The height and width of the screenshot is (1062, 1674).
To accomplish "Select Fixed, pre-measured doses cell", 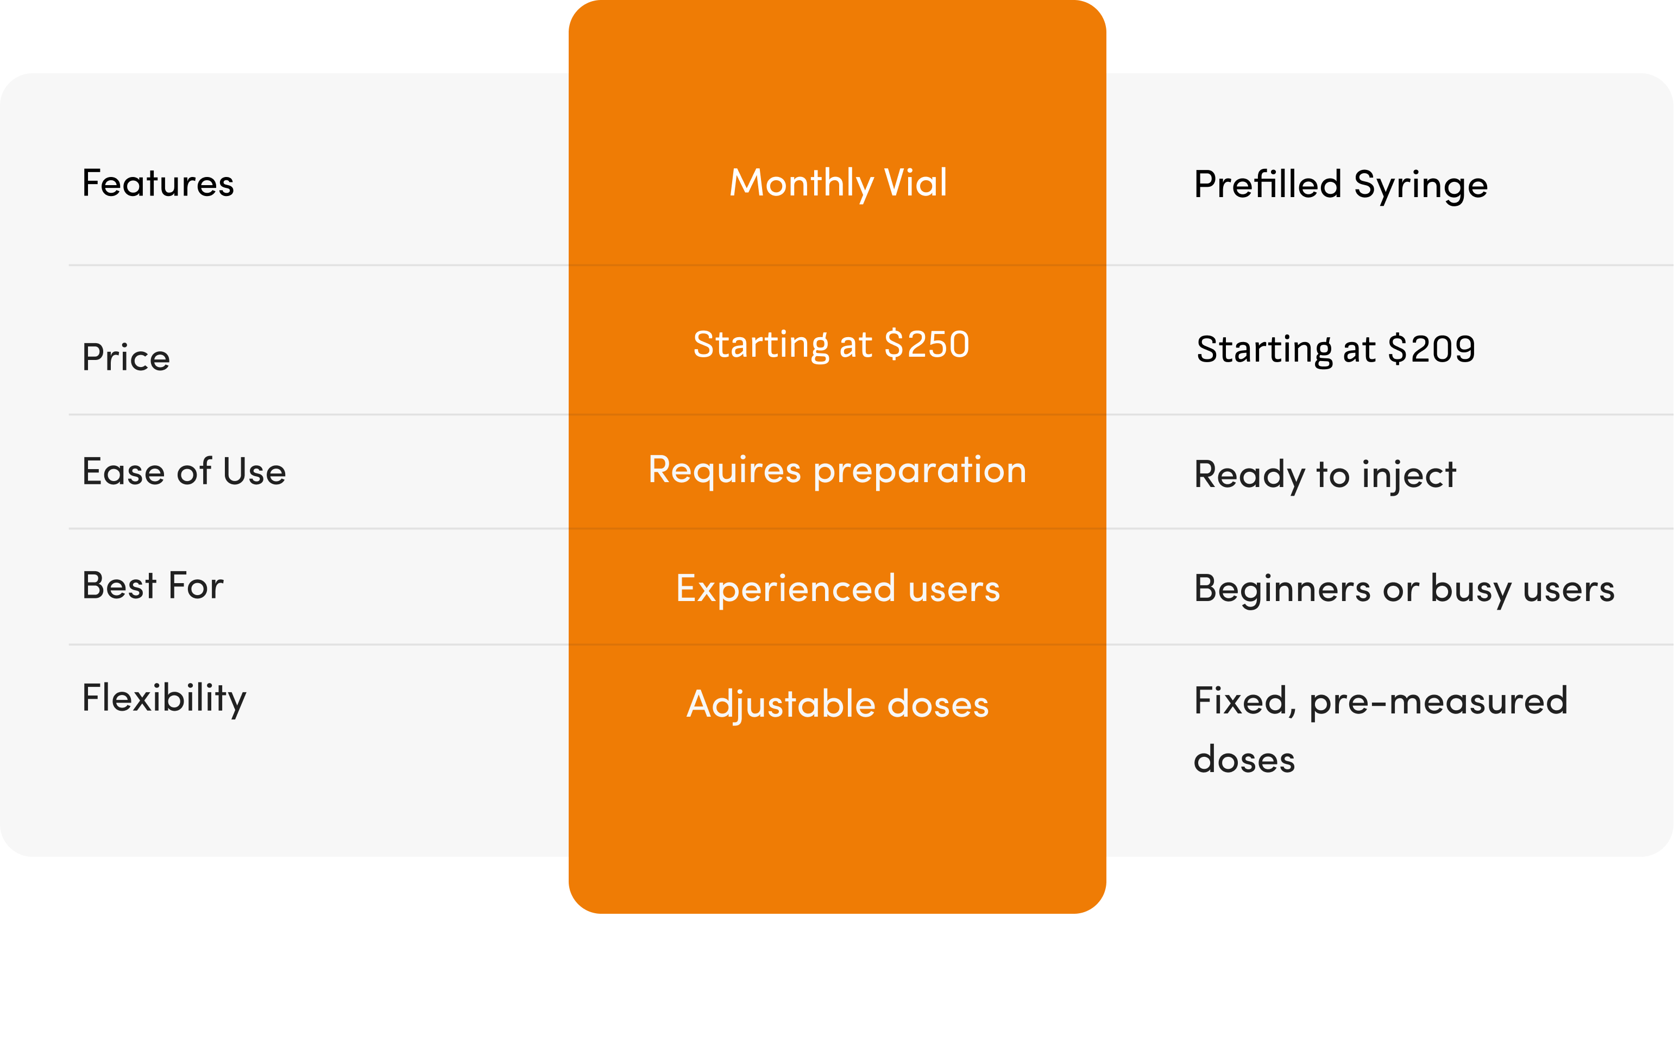I will click(x=1381, y=730).
